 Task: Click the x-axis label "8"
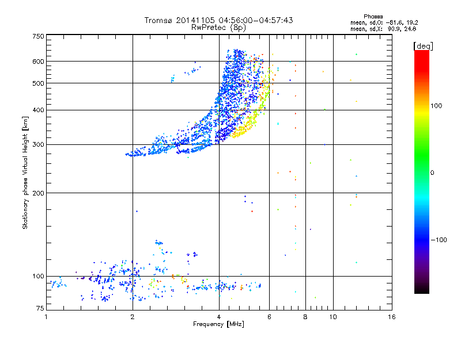(305, 317)
